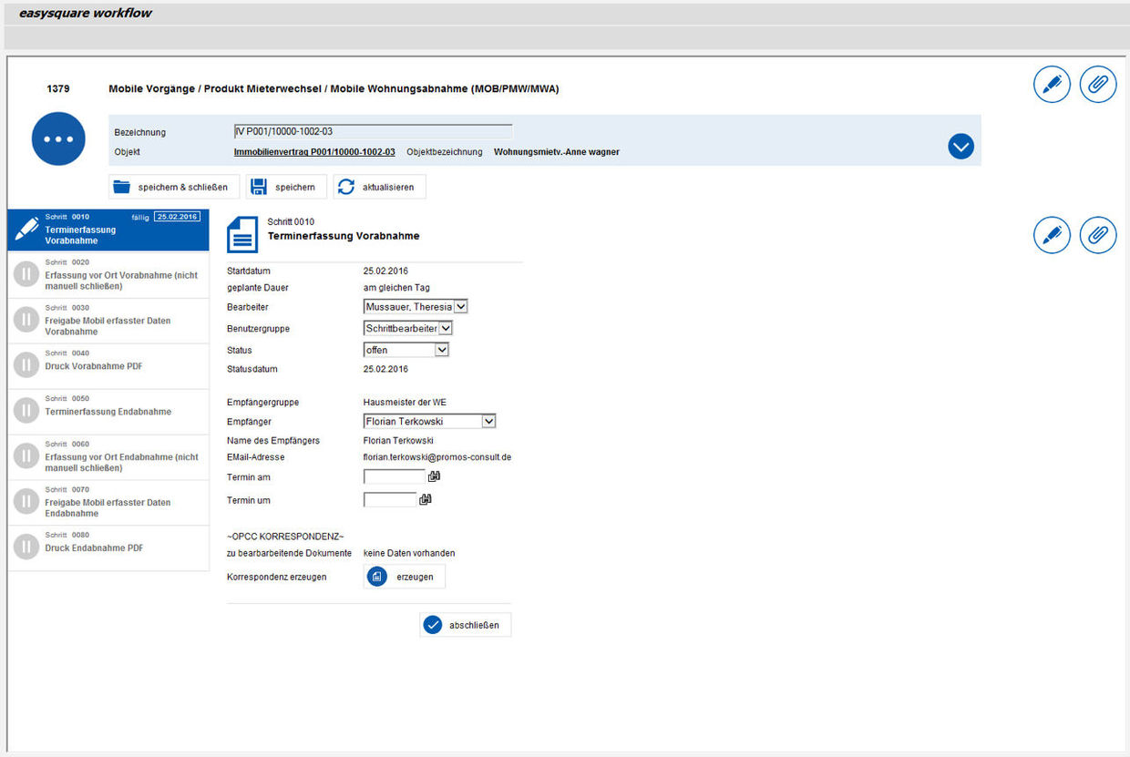Open the Immobilienvertrag P001/10000-1002-03 link

[314, 152]
